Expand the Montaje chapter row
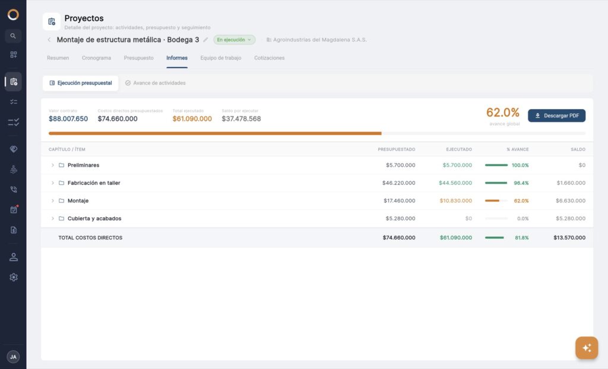Image resolution: width=608 pixels, height=369 pixels. [53, 201]
